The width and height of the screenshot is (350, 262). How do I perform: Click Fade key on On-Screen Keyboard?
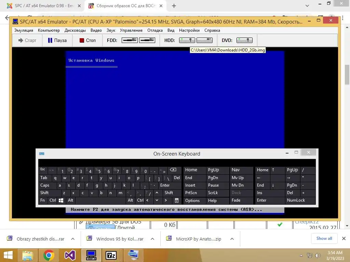click(241, 200)
